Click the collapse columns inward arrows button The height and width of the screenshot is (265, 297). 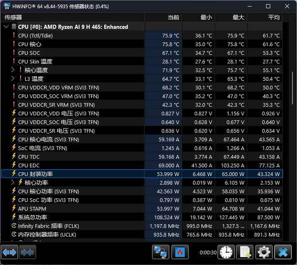pyautogui.click(x=28, y=251)
